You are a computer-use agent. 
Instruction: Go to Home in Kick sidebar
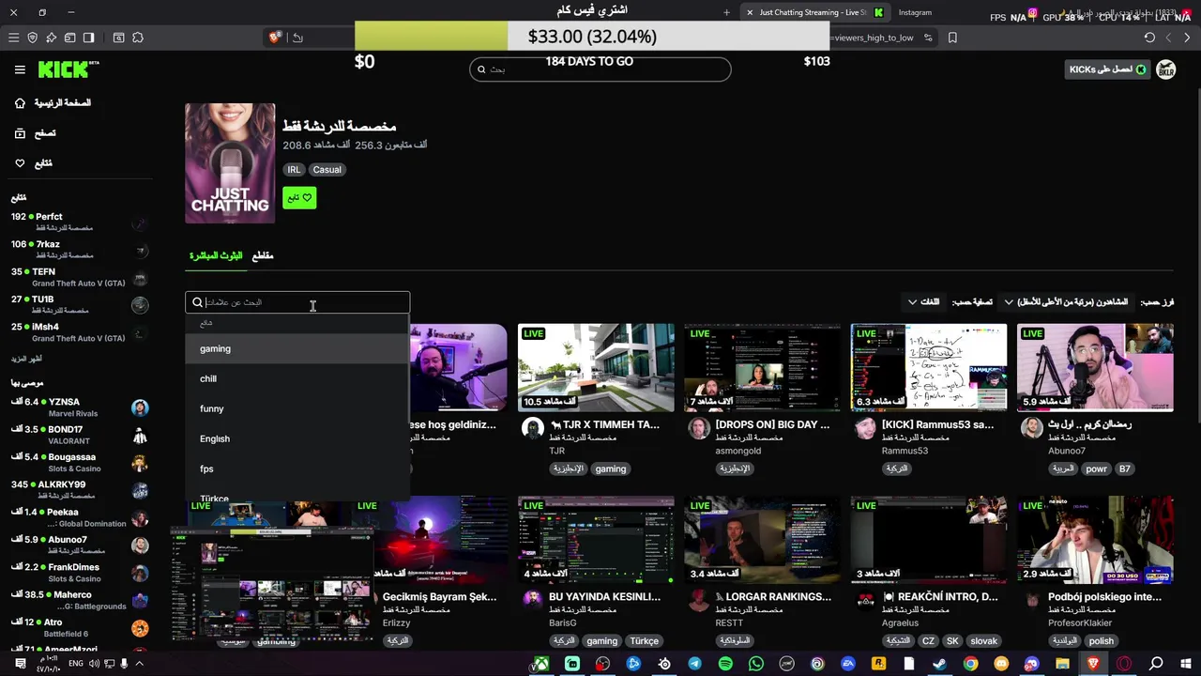coord(53,103)
